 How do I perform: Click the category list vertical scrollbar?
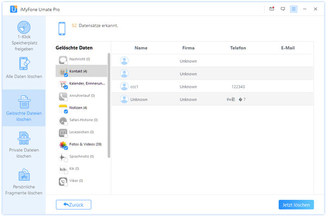(109, 106)
